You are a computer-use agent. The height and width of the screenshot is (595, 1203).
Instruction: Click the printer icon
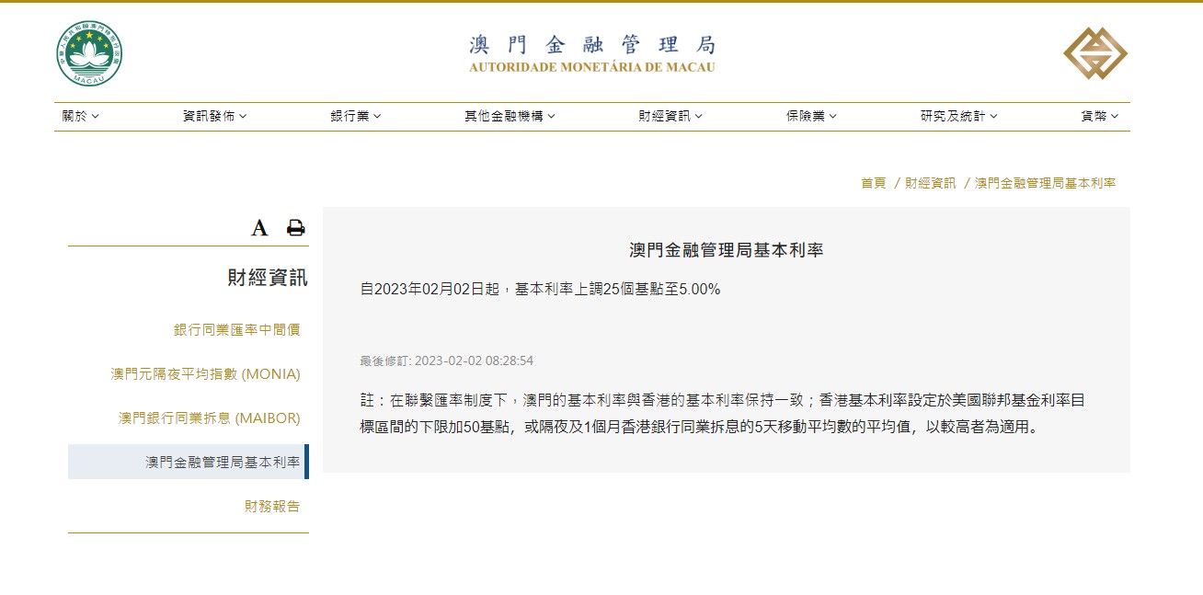click(x=295, y=228)
